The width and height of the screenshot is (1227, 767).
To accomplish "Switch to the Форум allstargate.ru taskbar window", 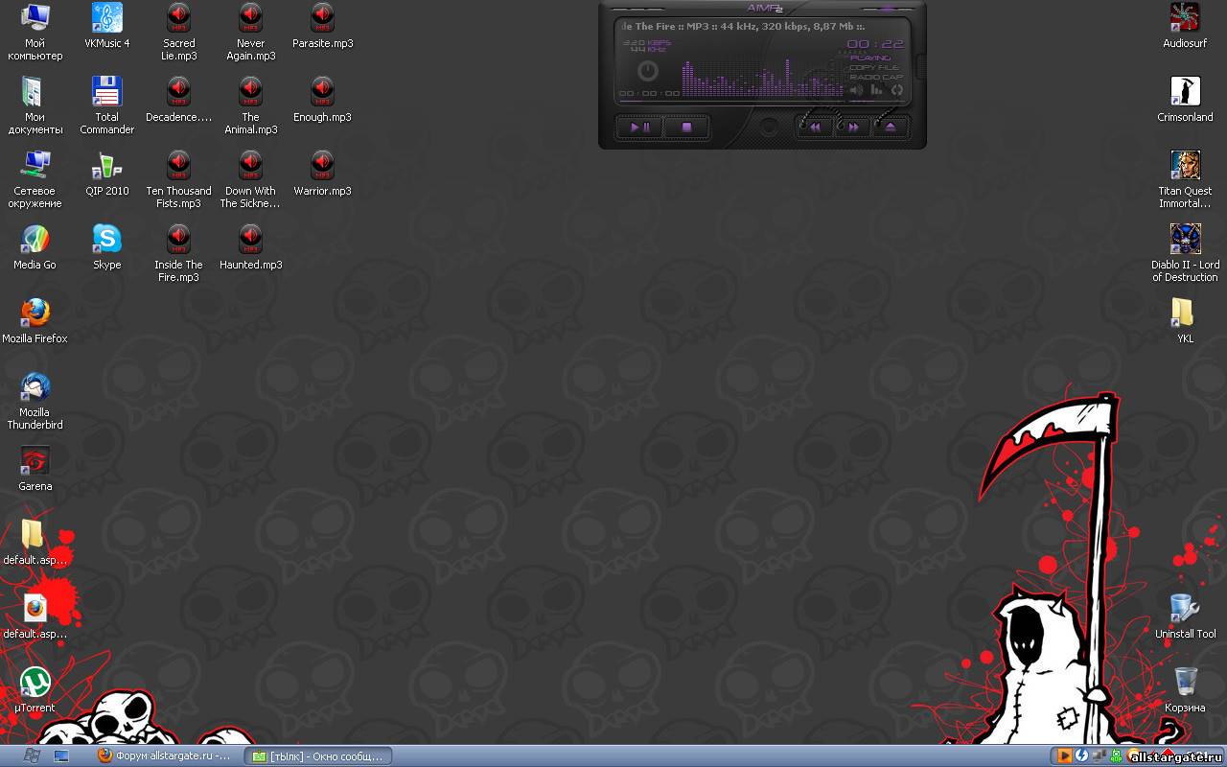I will pos(165,756).
